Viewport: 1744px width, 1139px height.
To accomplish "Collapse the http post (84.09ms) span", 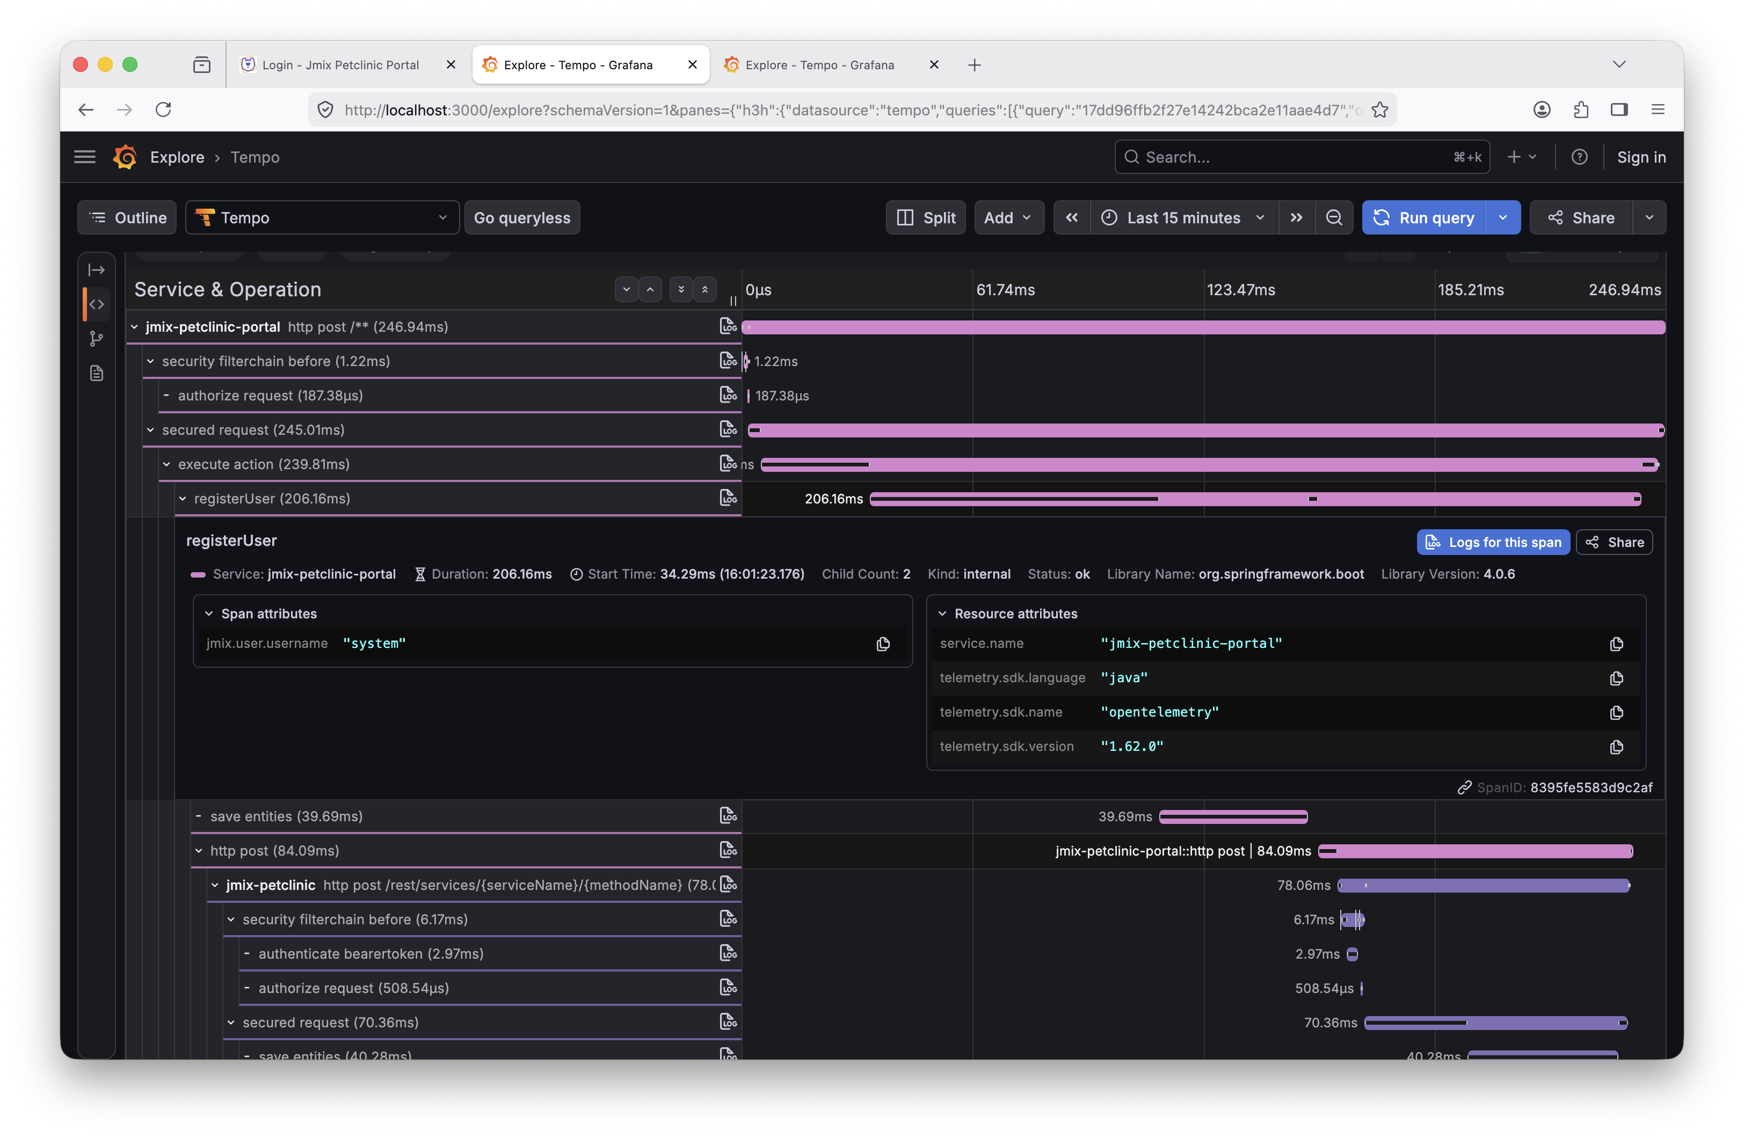I will tap(199, 850).
